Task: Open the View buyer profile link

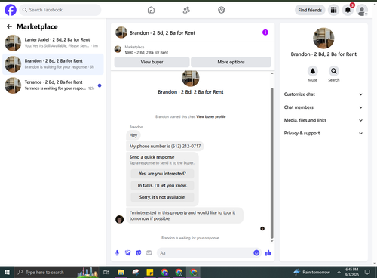Action: point(211,116)
